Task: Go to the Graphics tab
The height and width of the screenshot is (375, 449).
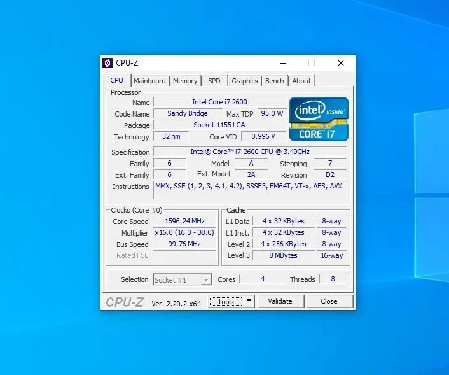Action: (x=245, y=81)
